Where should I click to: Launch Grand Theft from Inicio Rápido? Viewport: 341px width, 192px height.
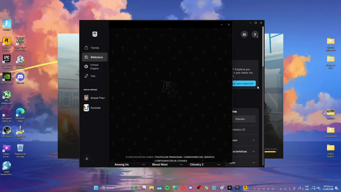click(95, 98)
